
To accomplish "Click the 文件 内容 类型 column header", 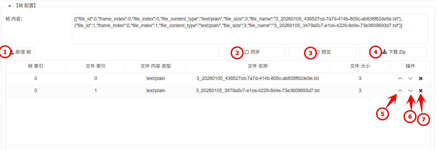I will tap(156, 66).
